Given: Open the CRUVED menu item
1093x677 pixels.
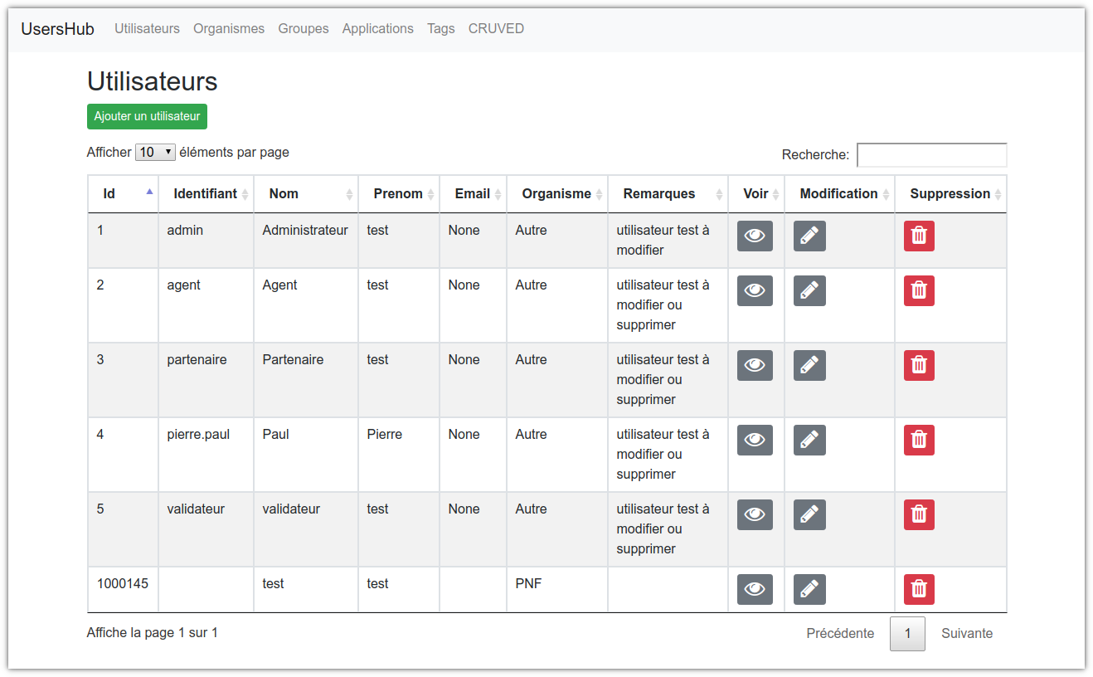Looking at the screenshot, I should coord(496,28).
